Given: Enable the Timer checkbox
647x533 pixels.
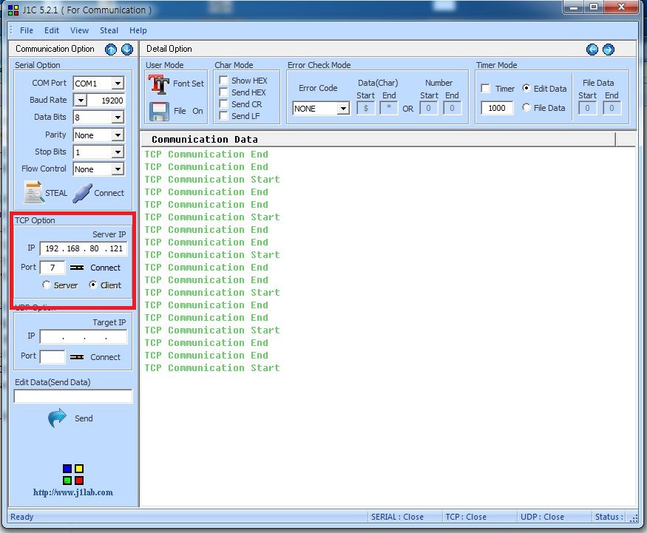Looking at the screenshot, I should click(x=486, y=89).
